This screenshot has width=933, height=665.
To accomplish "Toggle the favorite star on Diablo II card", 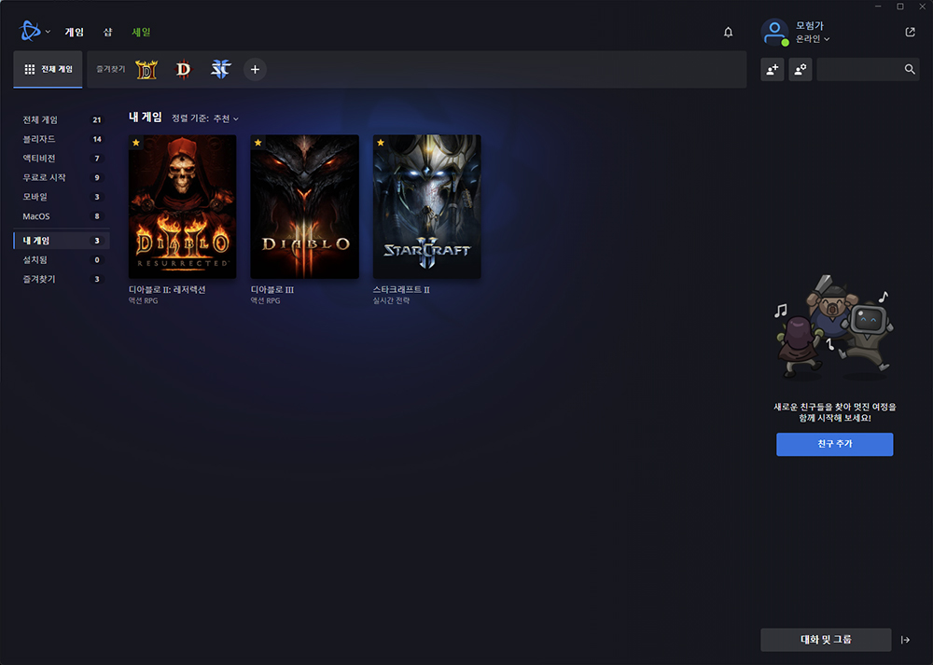I will click(136, 143).
